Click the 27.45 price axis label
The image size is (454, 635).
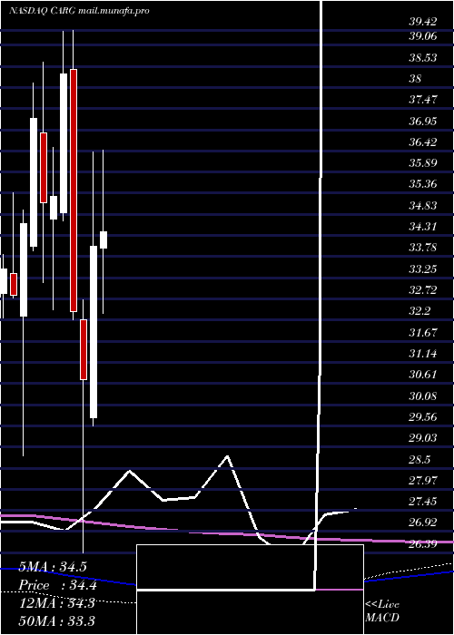(x=423, y=502)
